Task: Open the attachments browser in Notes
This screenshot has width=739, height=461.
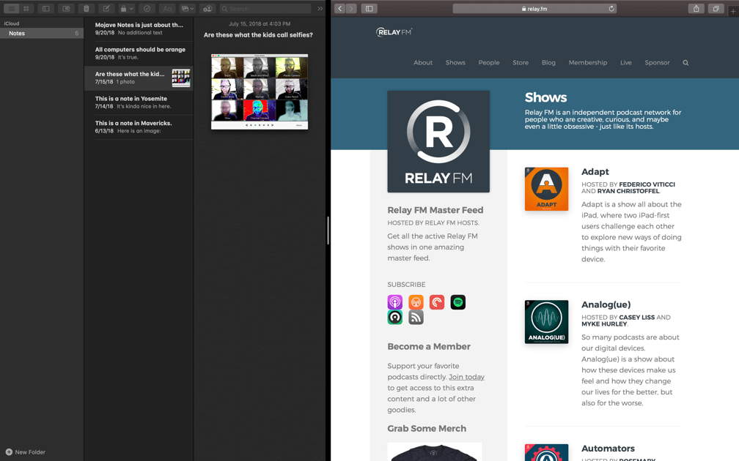Action: pos(66,9)
